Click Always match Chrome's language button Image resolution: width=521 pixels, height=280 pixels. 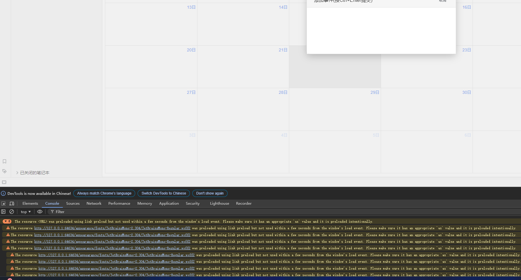pos(104,193)
